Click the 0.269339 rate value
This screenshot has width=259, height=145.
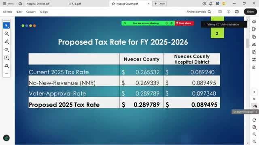[147, 83]
